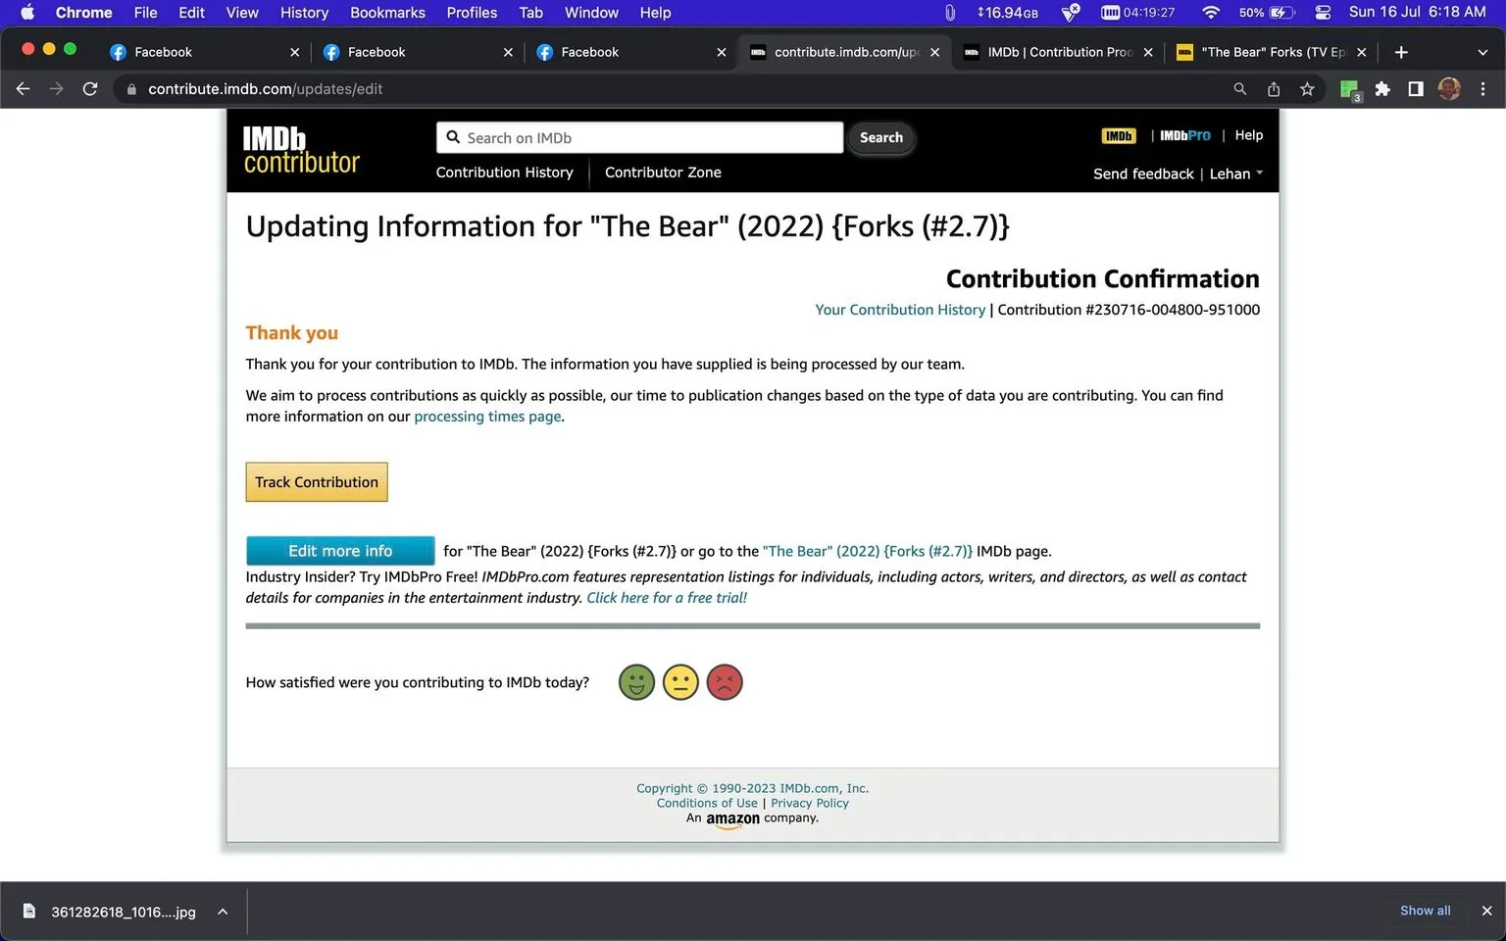Click the yellow IMDb logo badge
Screen dimensions: 1506x941
click(1119, 136)
